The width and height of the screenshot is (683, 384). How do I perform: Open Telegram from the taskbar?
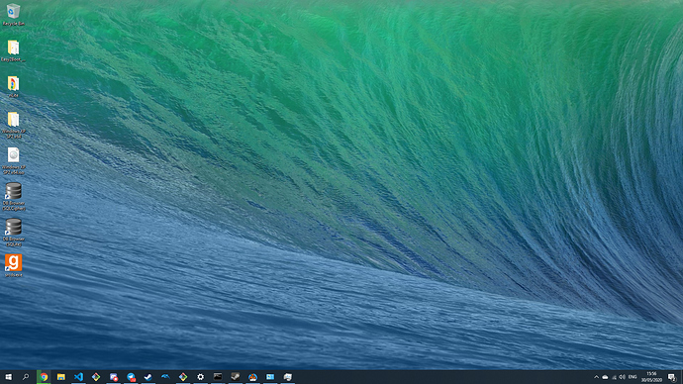(131, 377)
